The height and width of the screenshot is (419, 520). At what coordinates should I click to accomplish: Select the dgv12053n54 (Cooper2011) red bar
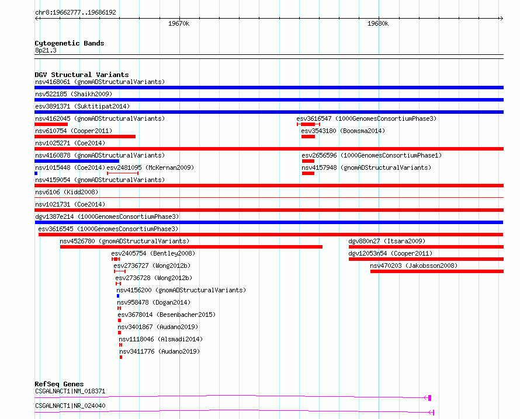pyautogui.click(x=426, y=259)
